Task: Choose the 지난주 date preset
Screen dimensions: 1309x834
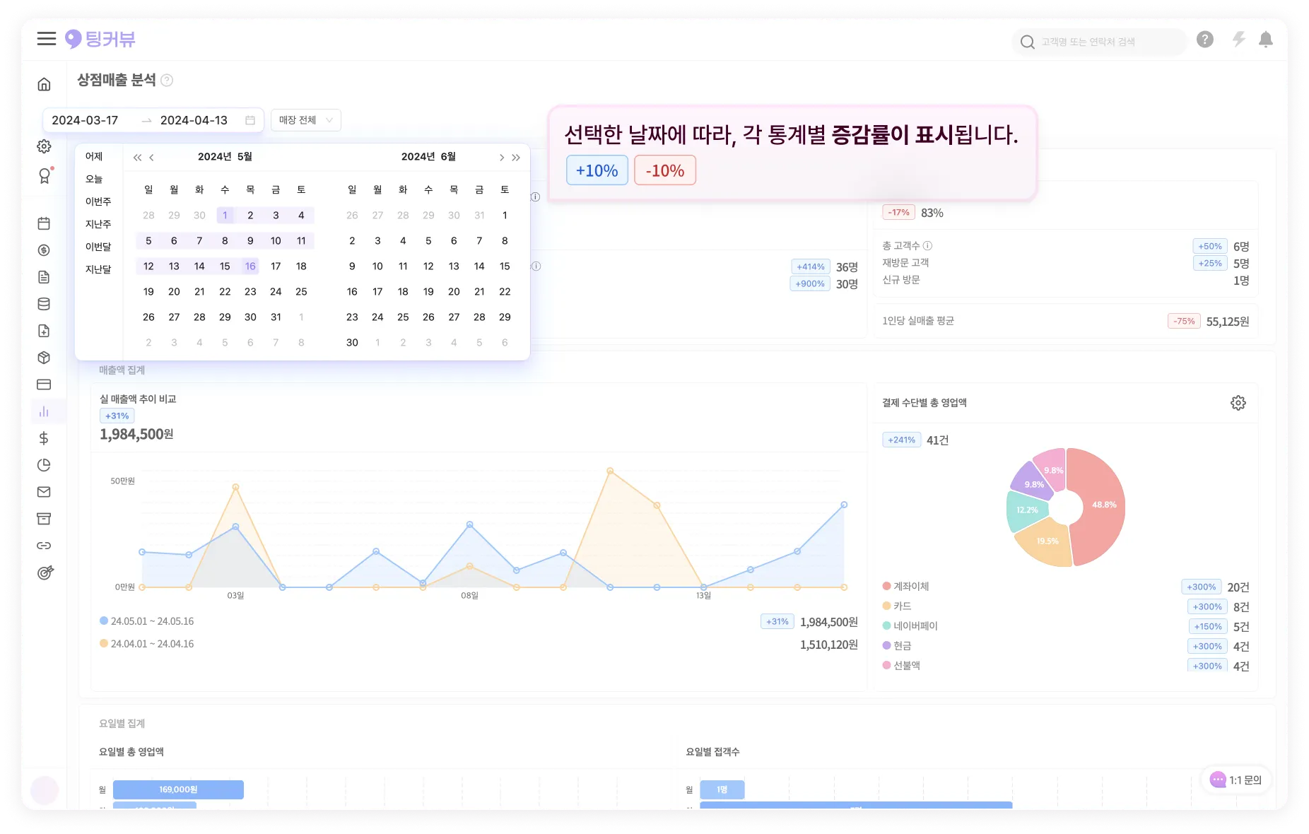Action: (98, 224)
